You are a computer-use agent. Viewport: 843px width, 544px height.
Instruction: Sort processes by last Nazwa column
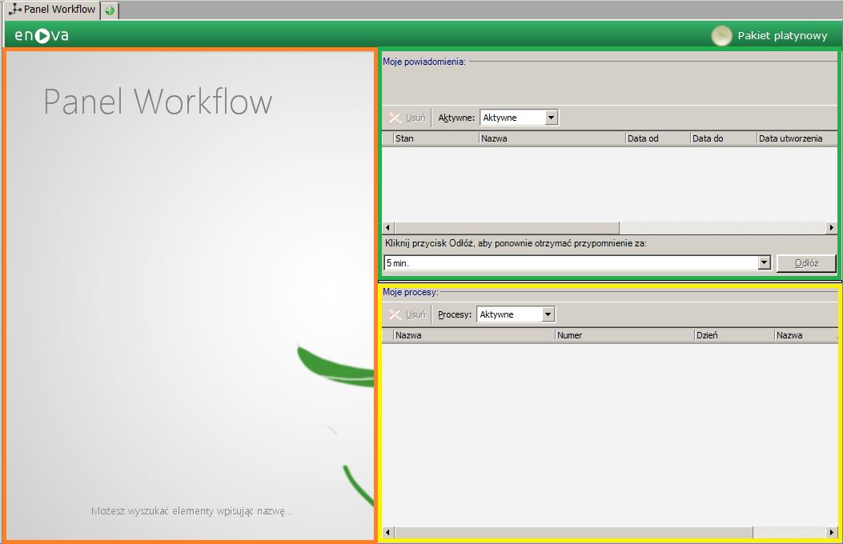point(805,336)
